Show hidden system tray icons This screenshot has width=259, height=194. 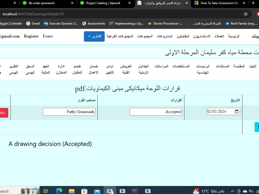coord(232,191)
